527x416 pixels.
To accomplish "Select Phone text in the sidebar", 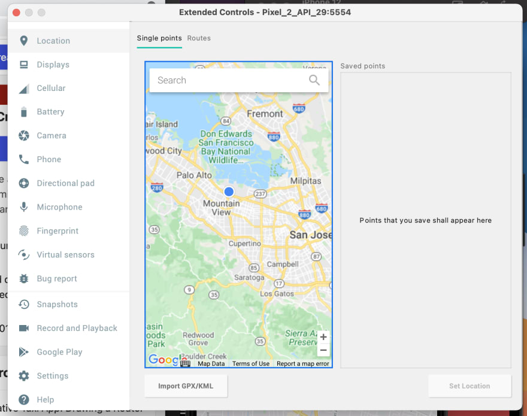I will coord(49,159).
